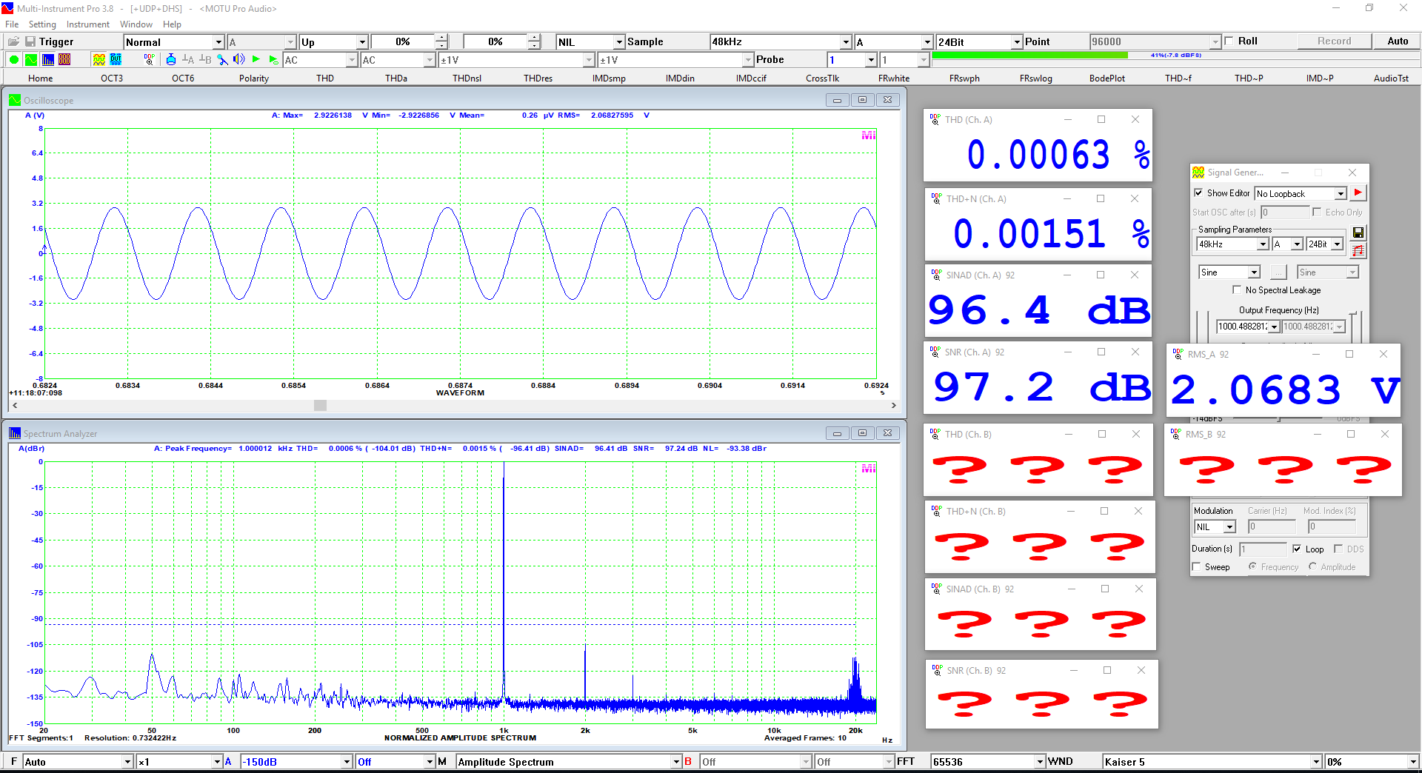The image size is (1422, 773).
Task: Click the Signal Generator window title icon
Action: [1198, 173]
